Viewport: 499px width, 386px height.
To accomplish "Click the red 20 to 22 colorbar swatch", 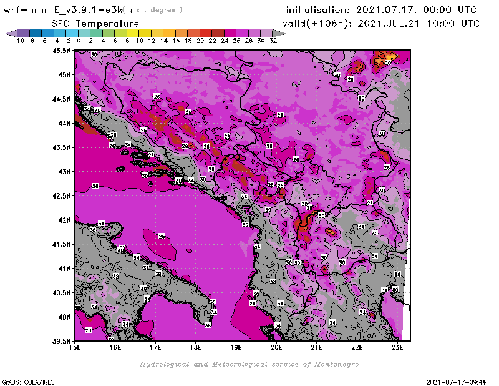I will [x=206, y=33].
